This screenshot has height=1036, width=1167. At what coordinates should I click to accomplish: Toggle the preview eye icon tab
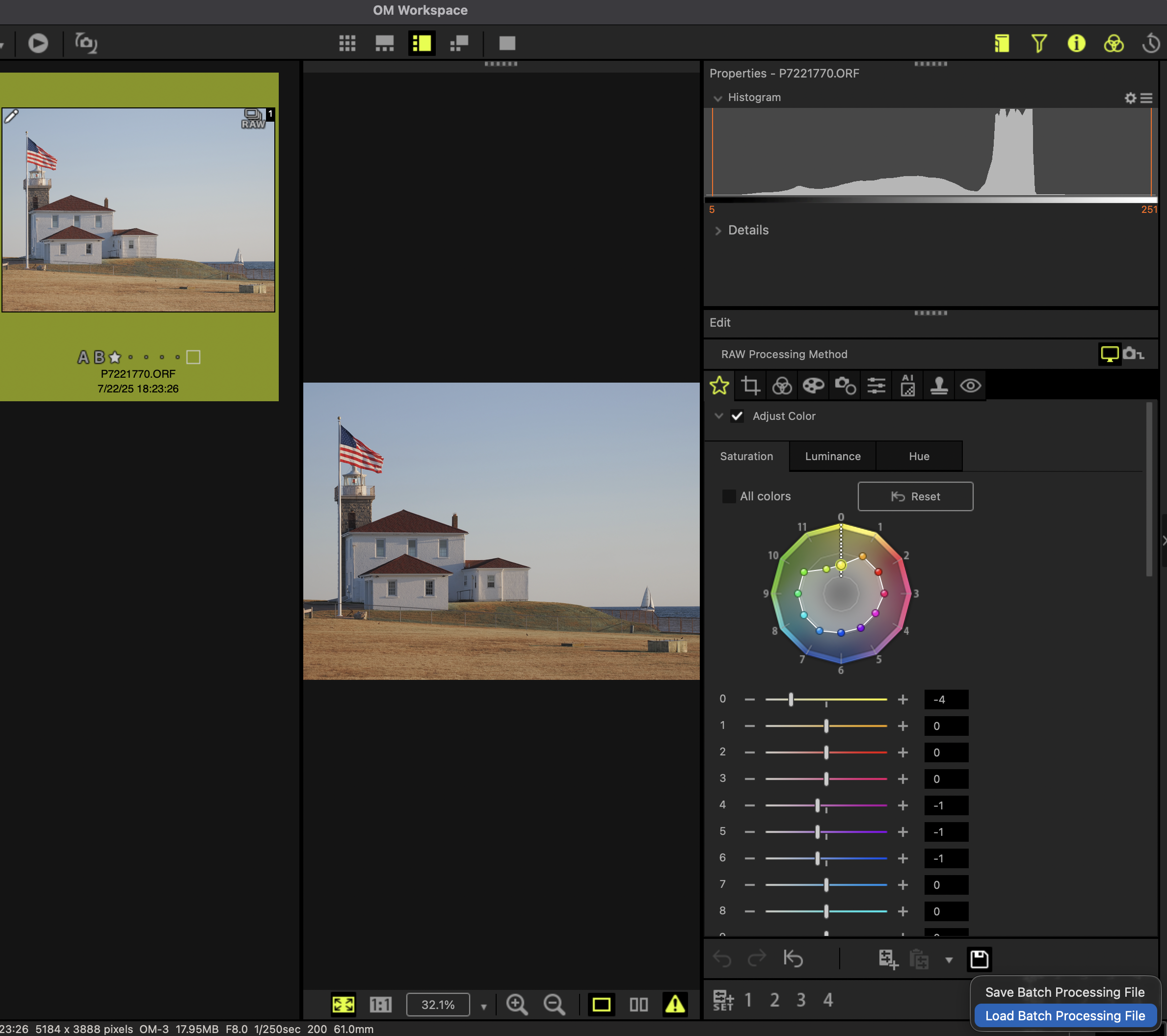coord(970,386)
